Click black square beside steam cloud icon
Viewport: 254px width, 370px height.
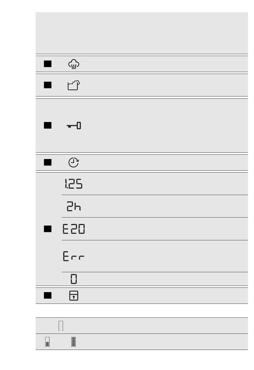tap(48, 64)
